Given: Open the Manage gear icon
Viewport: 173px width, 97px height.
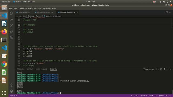Looking at the screenshot, I should tap(11, 91).
